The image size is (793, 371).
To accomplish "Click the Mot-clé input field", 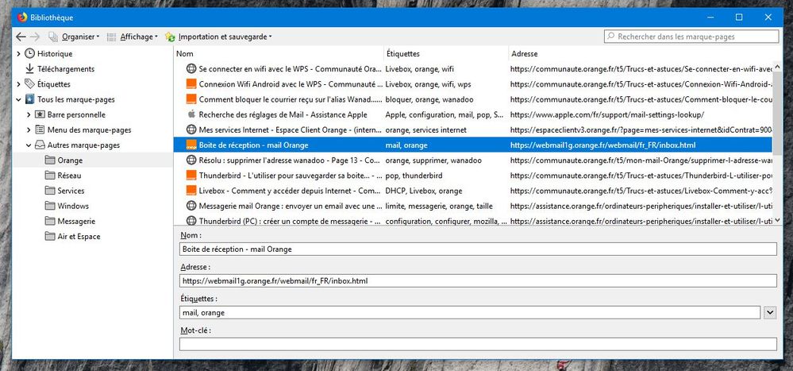I will click(x=478, y=344).
